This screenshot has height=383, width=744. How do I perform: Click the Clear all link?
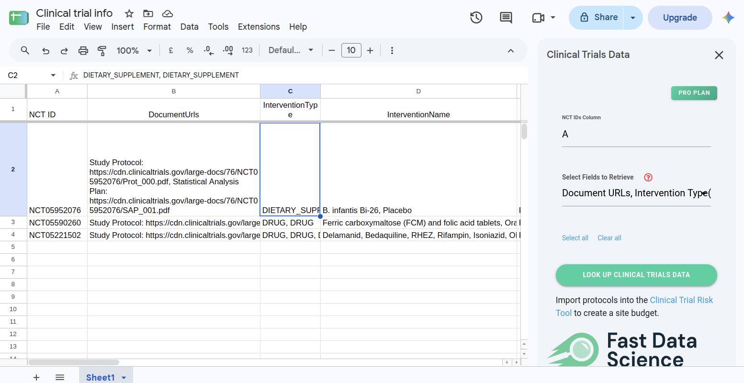(x=609, y=238)
